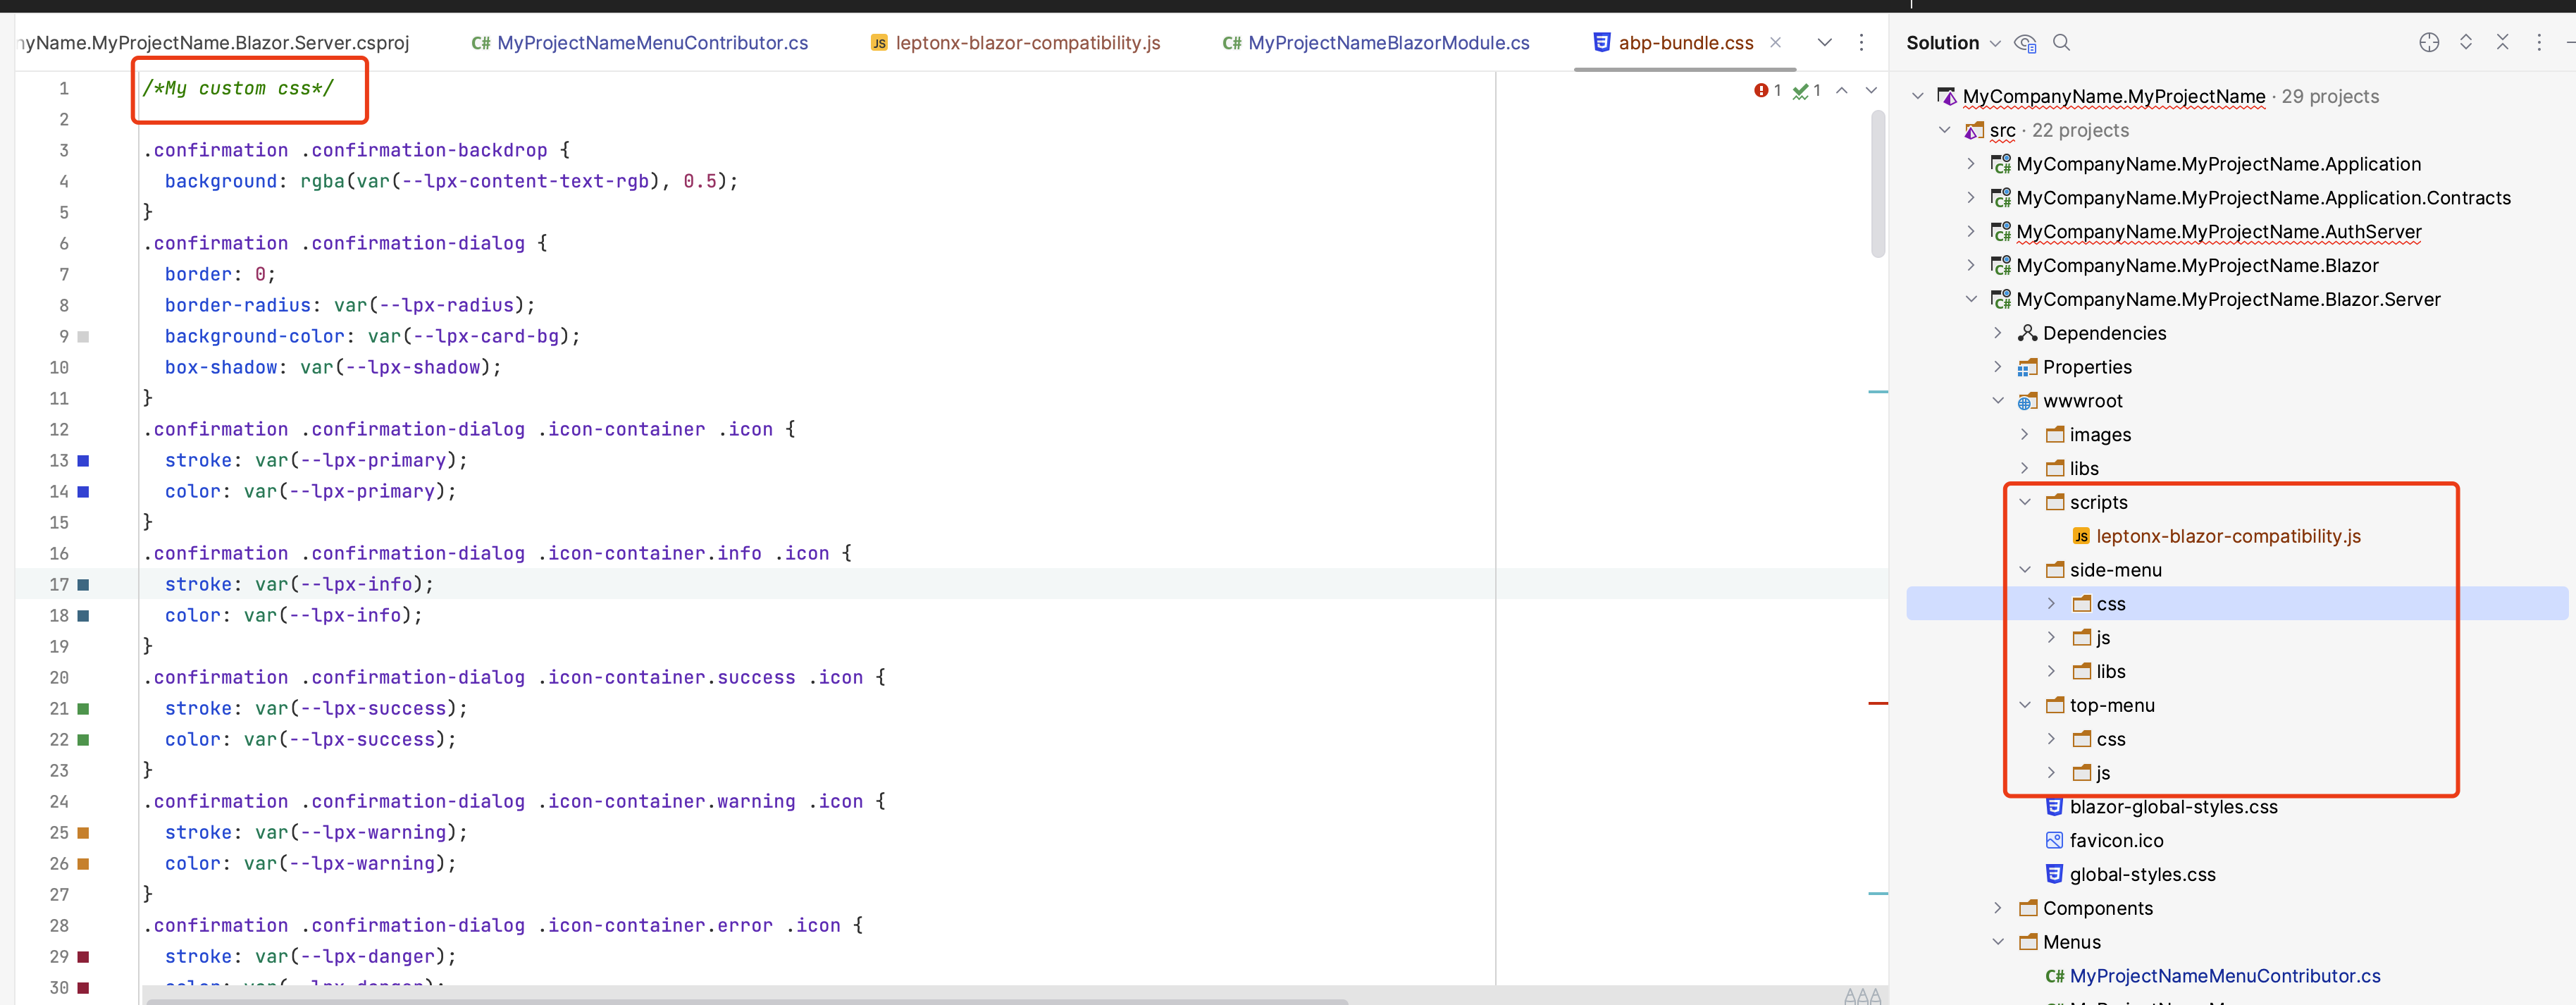This screenshot has width=2576, height=1005.
Task: Click the gutter color swatch on line 21
Action: coord(84,709)
